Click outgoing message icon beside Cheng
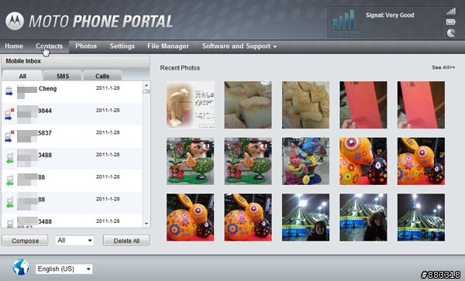The height and width of the screenshot is (281, 465). pos(9,91)
